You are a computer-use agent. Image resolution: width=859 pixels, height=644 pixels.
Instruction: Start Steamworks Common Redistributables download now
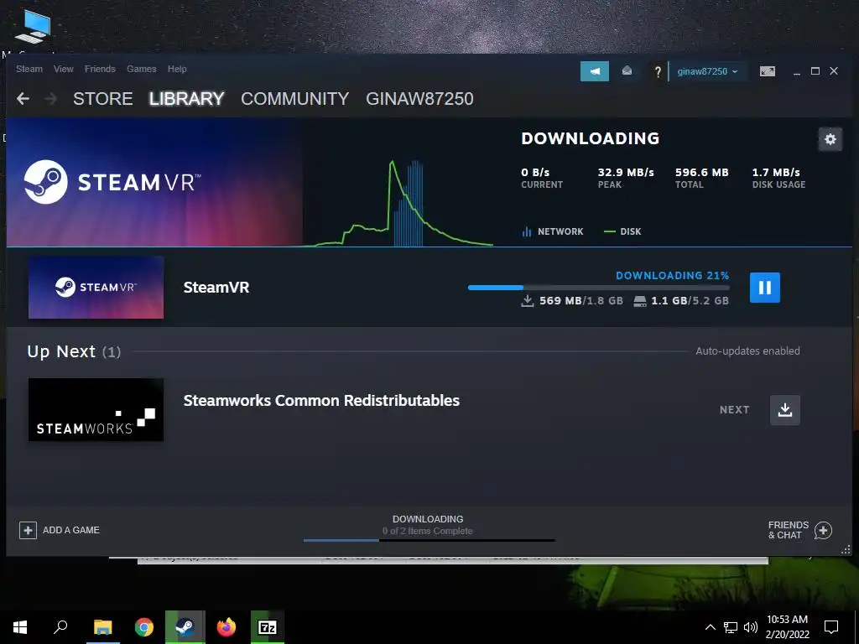(x=785, y=410)
